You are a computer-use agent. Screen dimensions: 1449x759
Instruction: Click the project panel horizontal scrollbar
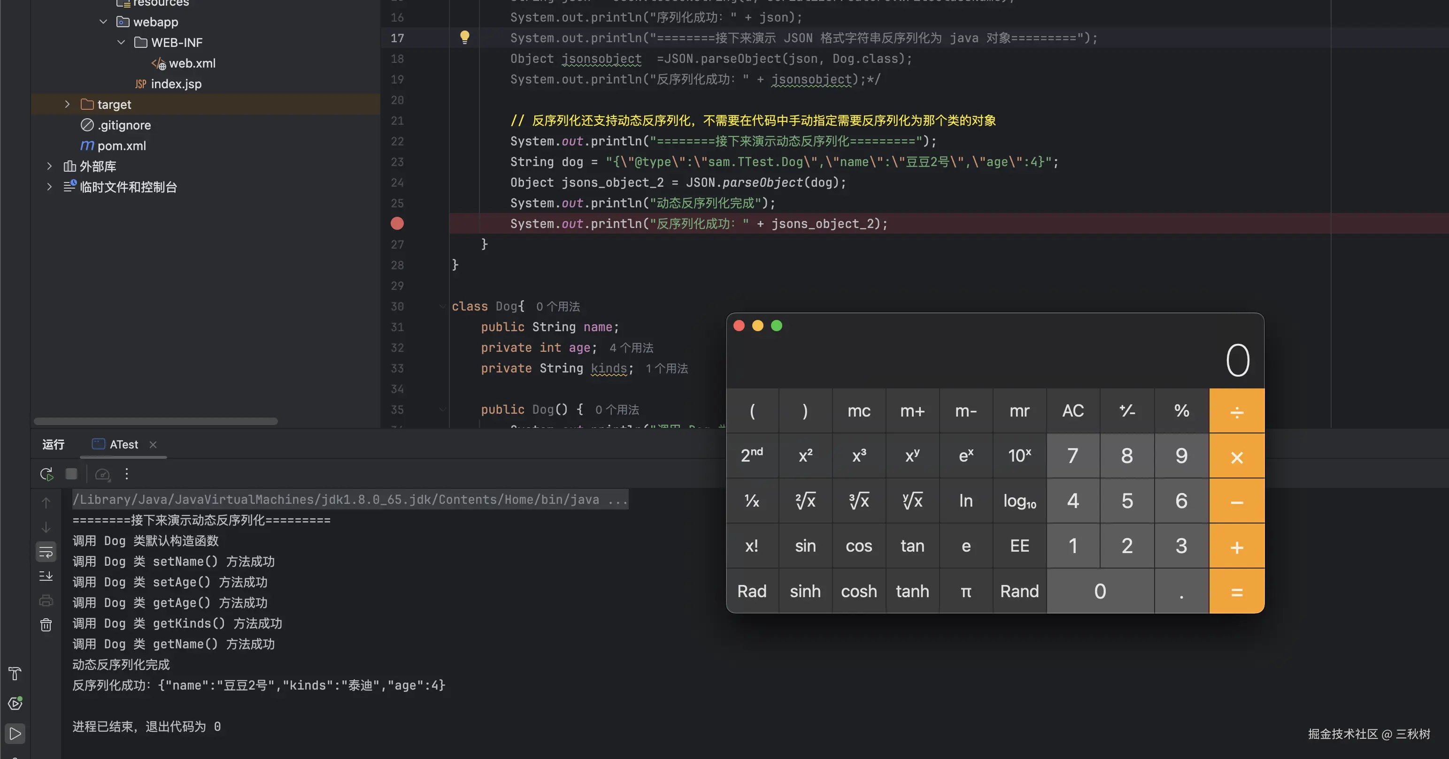156,421
